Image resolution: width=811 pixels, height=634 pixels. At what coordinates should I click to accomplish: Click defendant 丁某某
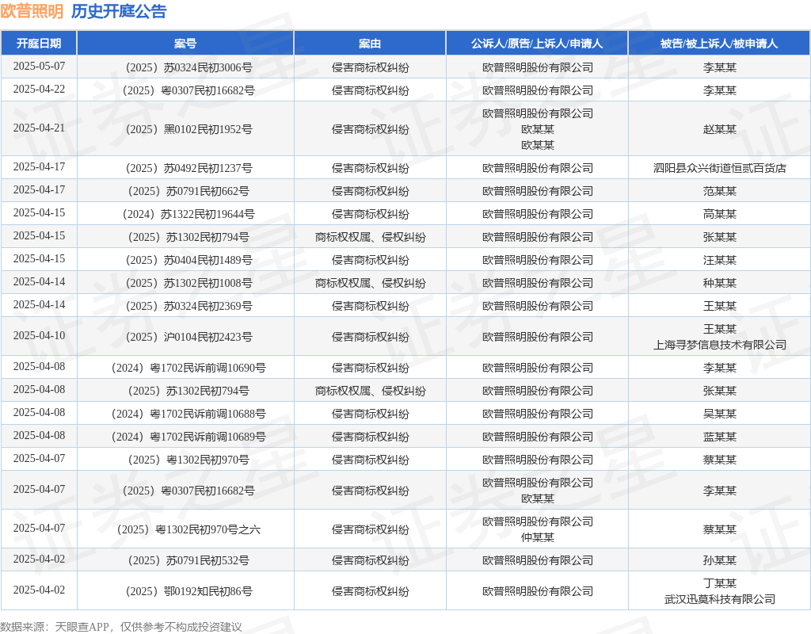[x=719, y=583]
